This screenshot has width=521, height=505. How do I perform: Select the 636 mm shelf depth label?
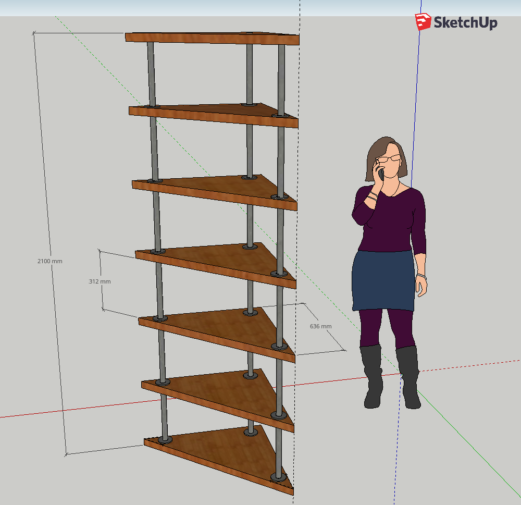click(320, 326)
